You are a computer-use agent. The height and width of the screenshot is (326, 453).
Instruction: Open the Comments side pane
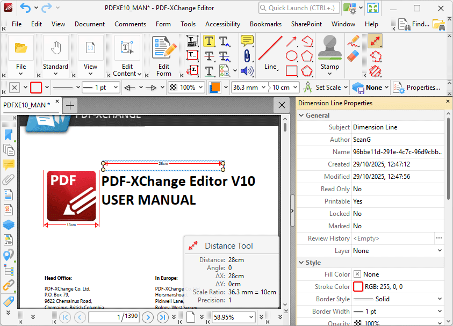9,164
